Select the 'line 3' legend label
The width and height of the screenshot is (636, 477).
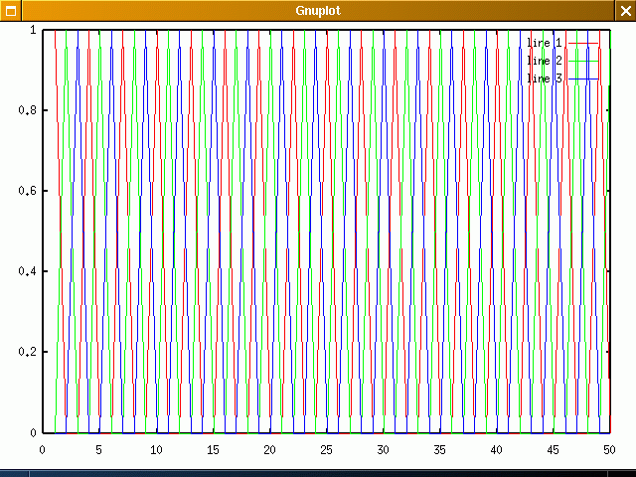544,79
